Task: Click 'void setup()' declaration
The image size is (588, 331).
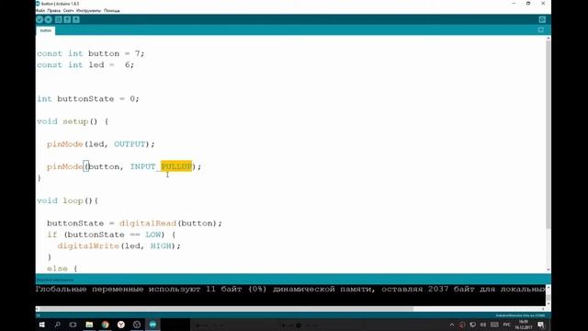Action: click(73, 121)
